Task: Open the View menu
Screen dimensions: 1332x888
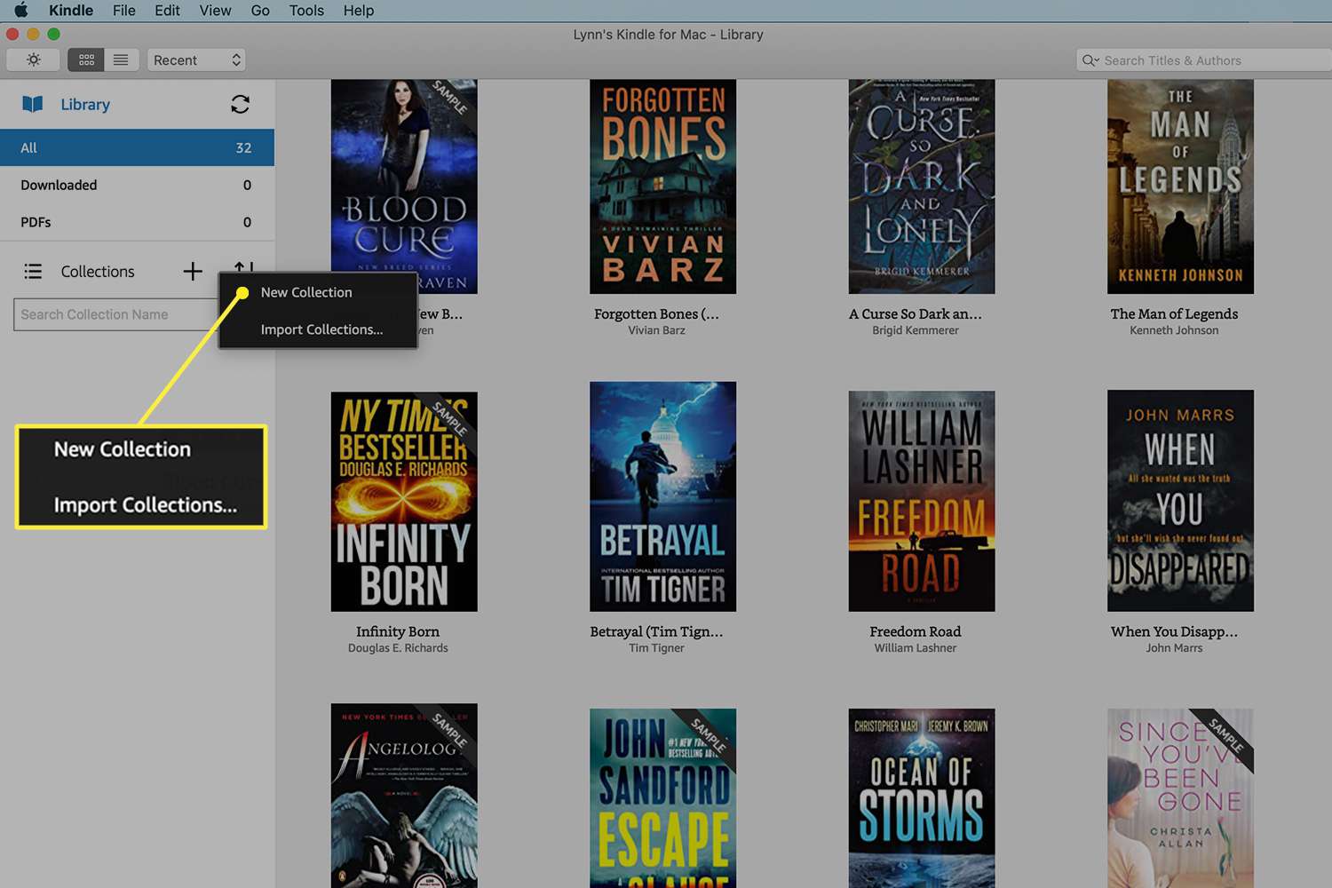Action: click(x=215, y=11)
